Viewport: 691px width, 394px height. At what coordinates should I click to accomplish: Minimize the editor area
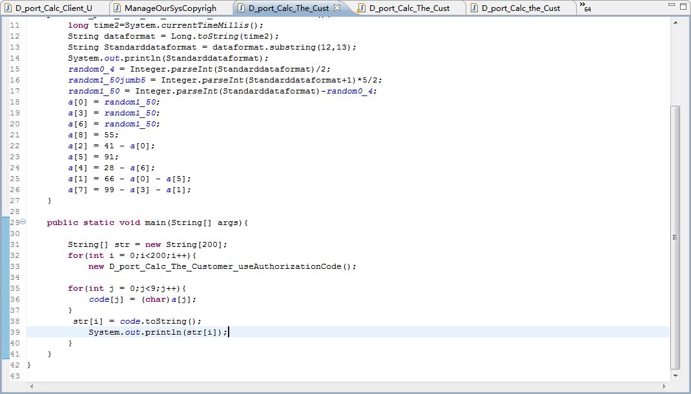(x=671, y=5)
